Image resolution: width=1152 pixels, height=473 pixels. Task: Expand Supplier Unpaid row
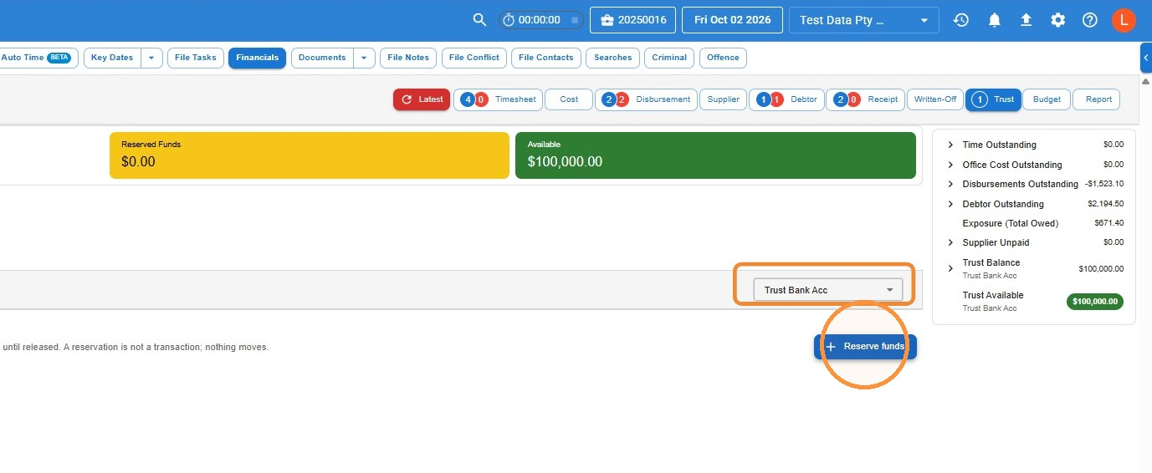coord(950,242)
